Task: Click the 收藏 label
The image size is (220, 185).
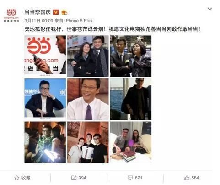Action: point(26,178)
